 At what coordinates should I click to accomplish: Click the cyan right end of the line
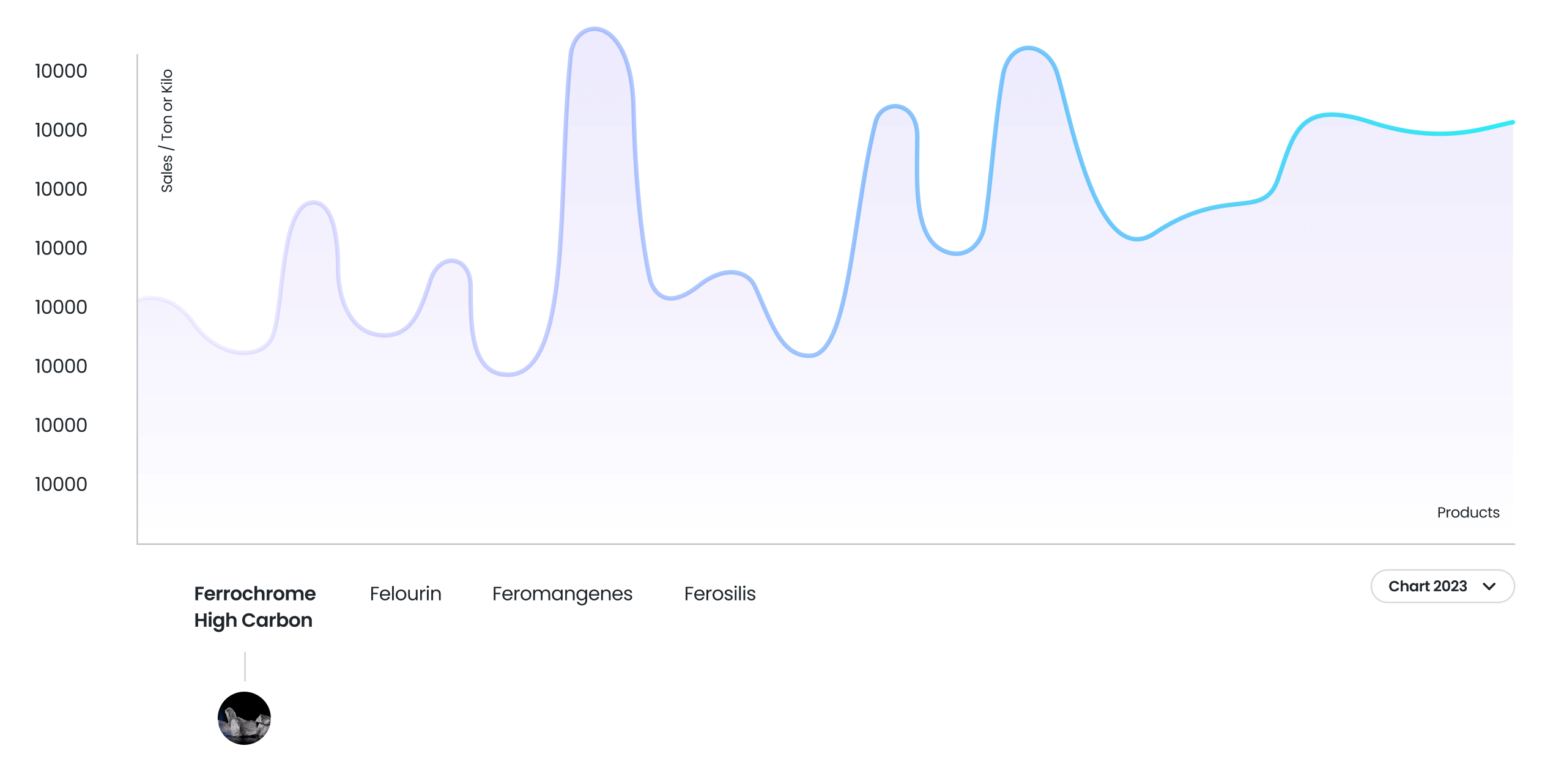point(1512,123)
